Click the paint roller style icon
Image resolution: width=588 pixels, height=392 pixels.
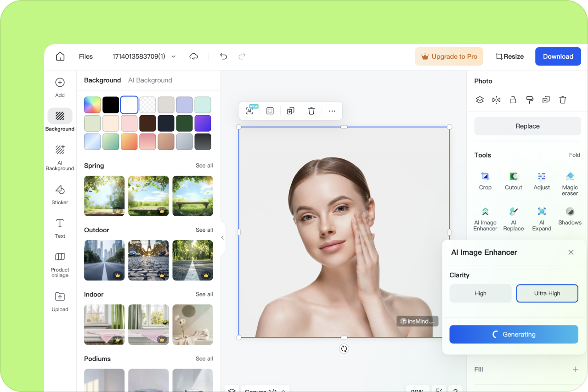click(530, 100)
